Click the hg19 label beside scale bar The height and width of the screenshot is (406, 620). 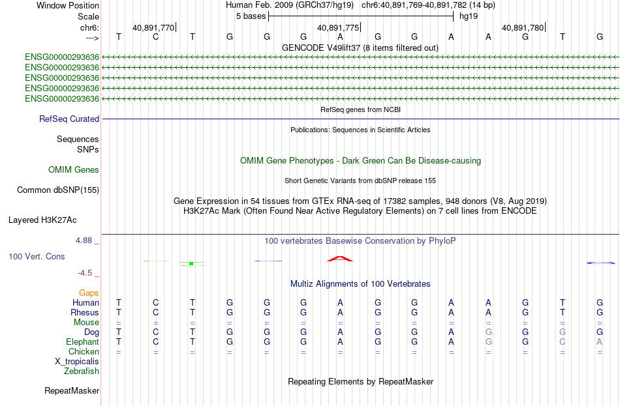pyautogui.click(x=468, y=16)
